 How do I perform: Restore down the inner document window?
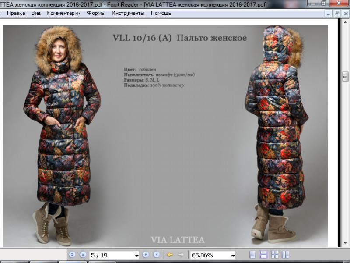click(x=337, y=14)
